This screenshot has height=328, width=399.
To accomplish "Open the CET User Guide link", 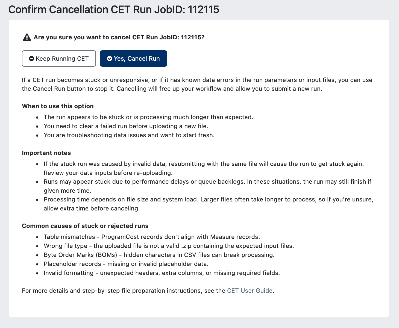I will tap(250, 291).
